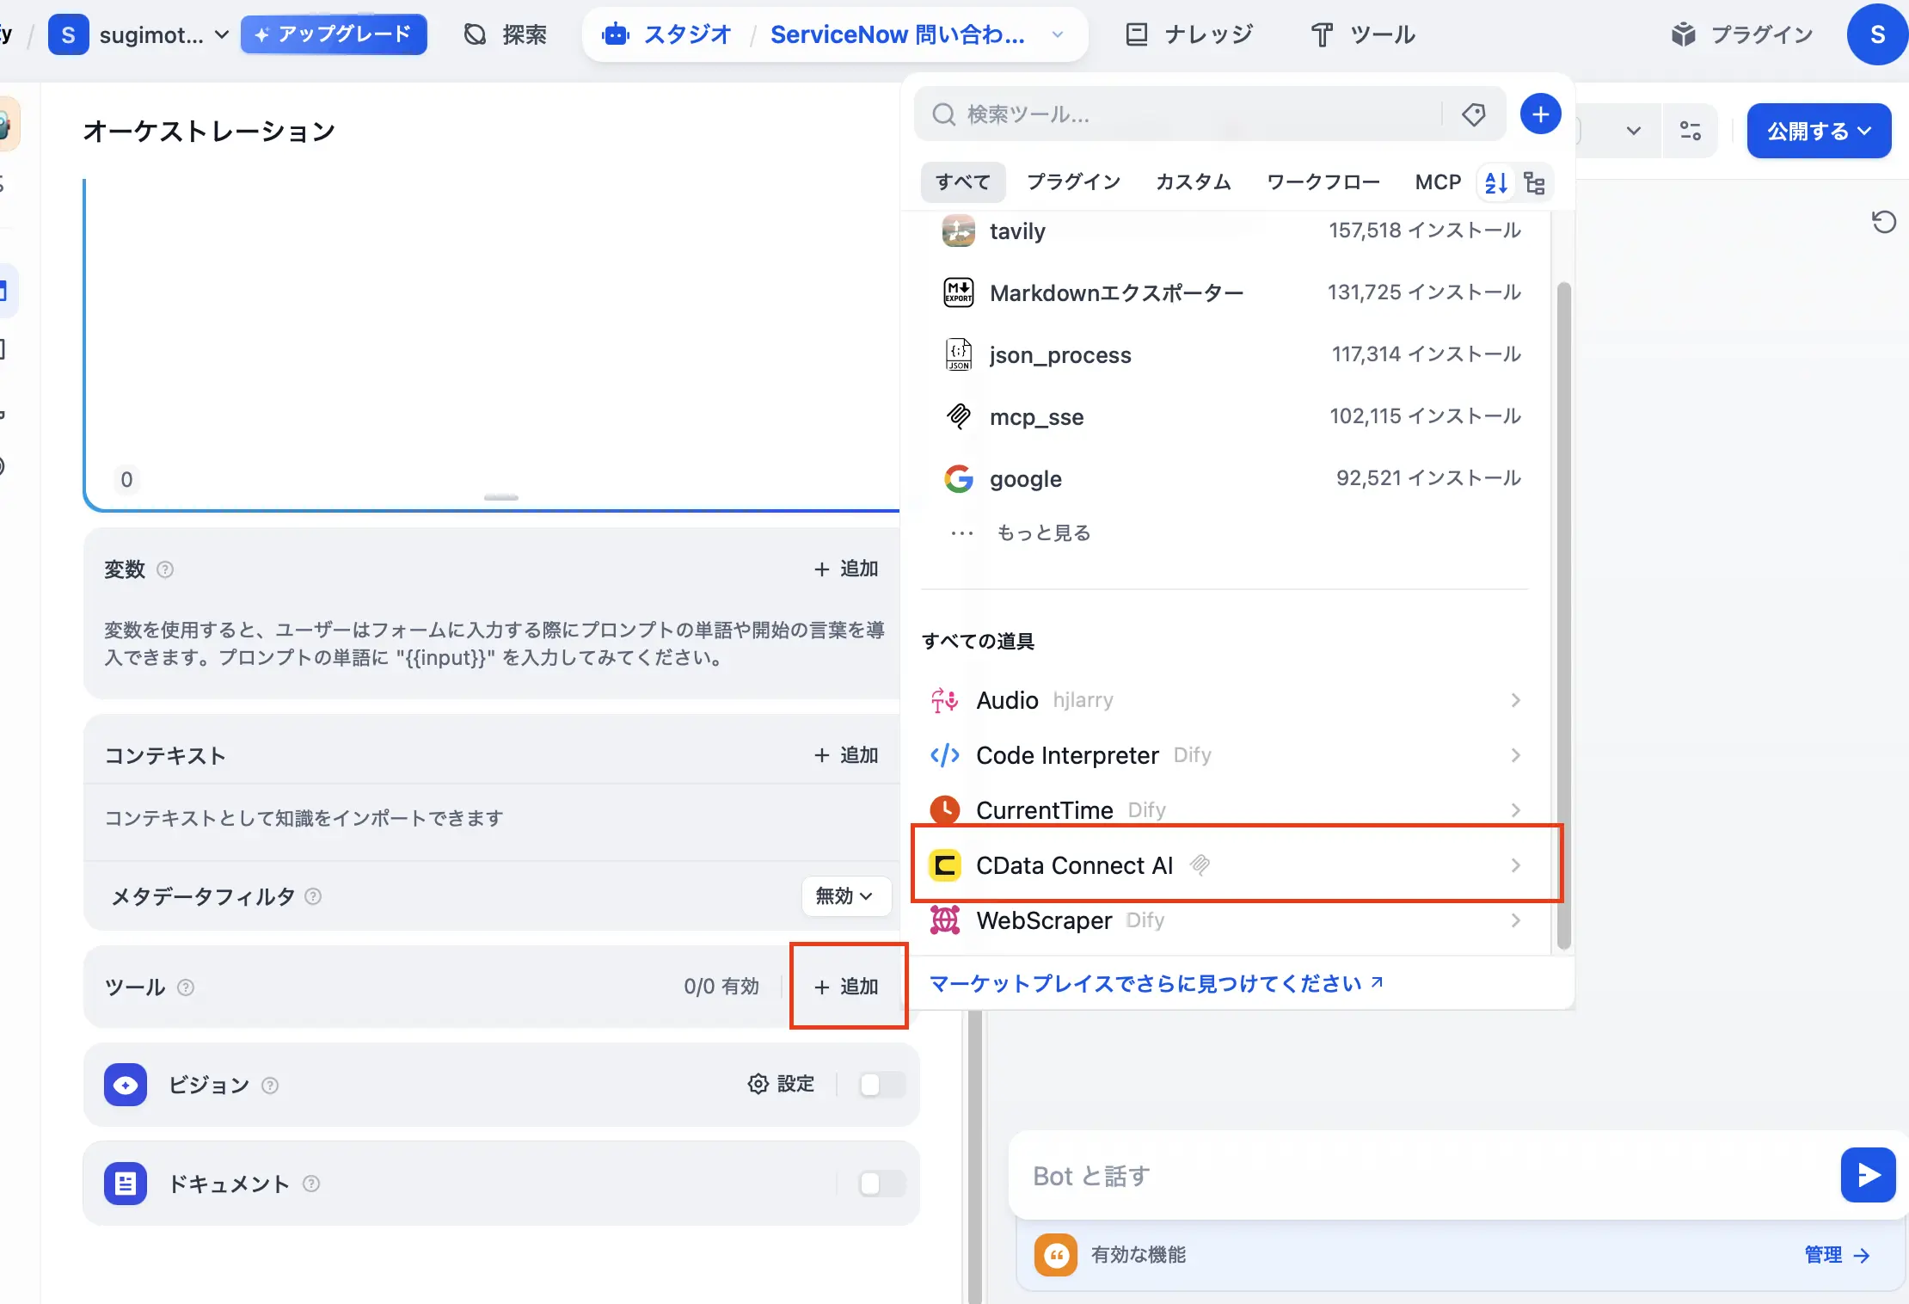Enable the ビジョン toggle switch
This screenshot has width=1909, height=1304.
tap(880, 1085)
